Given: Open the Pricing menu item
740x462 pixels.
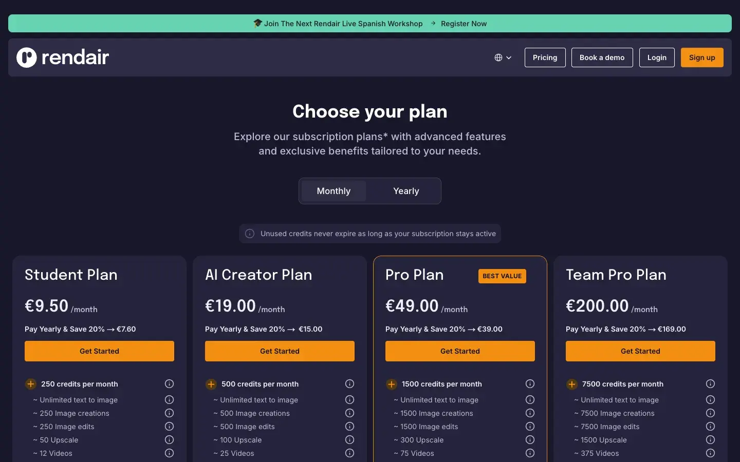Looking at the screenshot, I should [x=545, y=57].
